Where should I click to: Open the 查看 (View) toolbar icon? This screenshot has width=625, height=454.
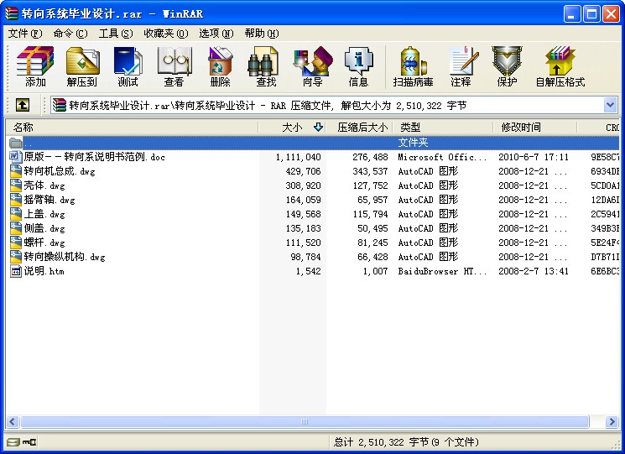click(174, 66)
